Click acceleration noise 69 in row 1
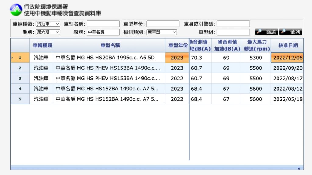Image resolution: width=312 pixels, height=175 pixels. coord(226,58)
